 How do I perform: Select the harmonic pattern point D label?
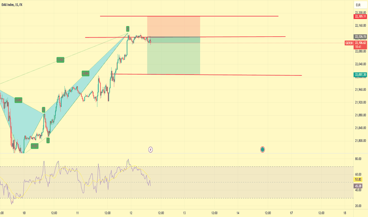tap(128, 29)
